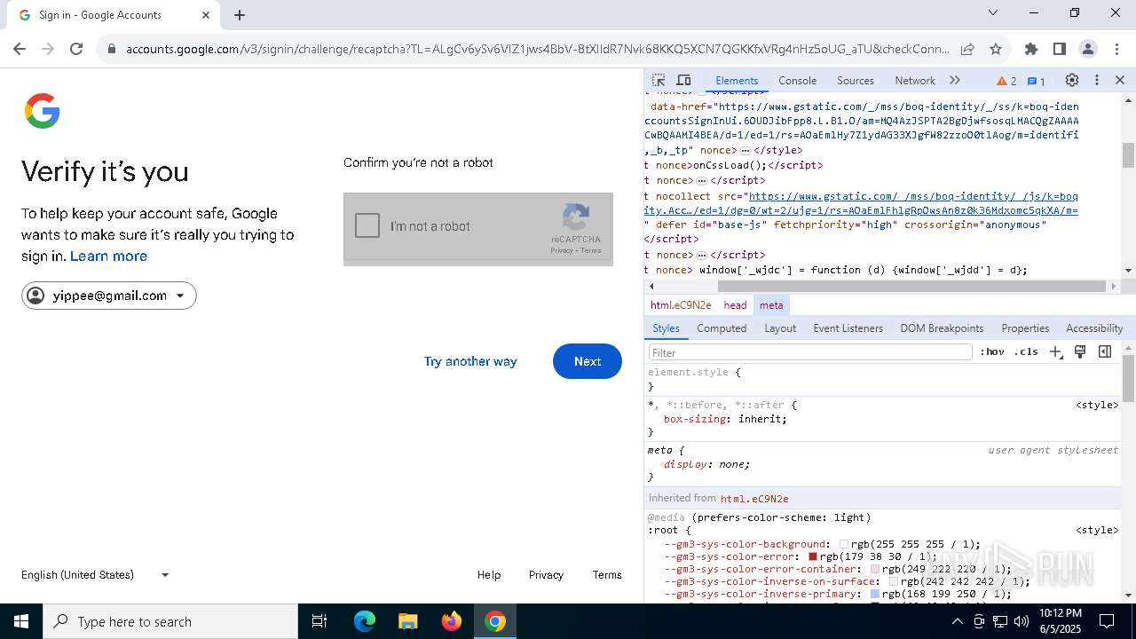Show more DevTools tabs with the chevron
The width and height of the screenshot is (1136, 639).
pos(955,80)
